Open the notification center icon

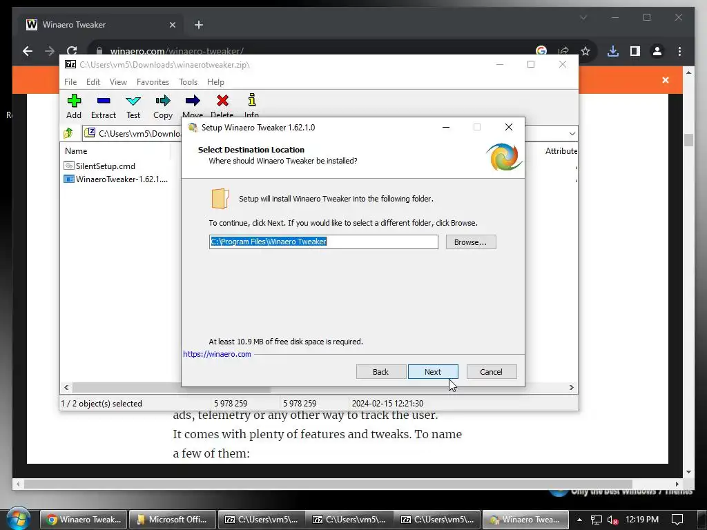677,520
